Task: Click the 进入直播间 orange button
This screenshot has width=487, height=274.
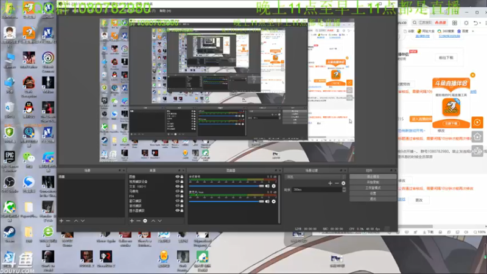Action: (421, 119)
